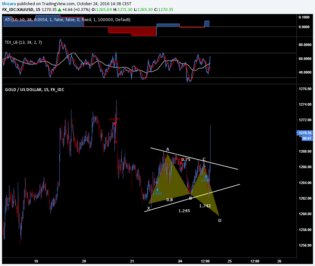This screenshot has width=315, height=266.
Task: Click the +4.64 (+0.37%) change text
Action: pyautogui.click(x=76, y=10)
